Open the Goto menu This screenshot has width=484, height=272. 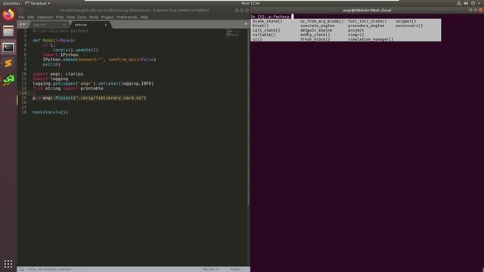(82, 17)
